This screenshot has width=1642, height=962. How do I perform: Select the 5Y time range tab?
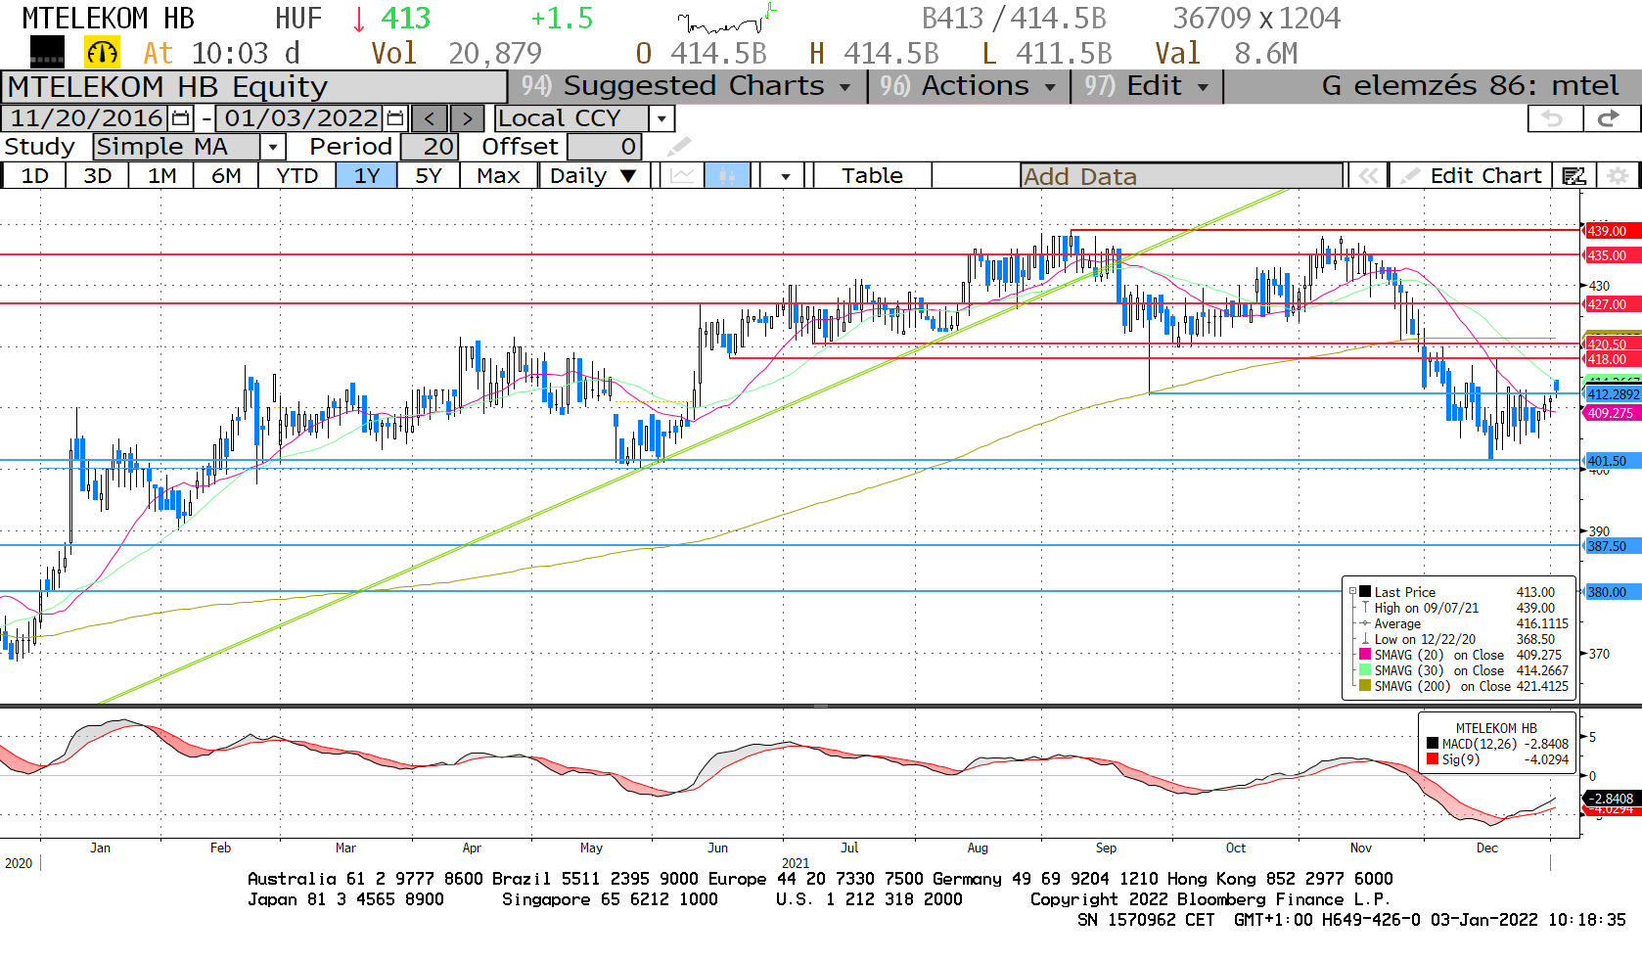[429, 176]
